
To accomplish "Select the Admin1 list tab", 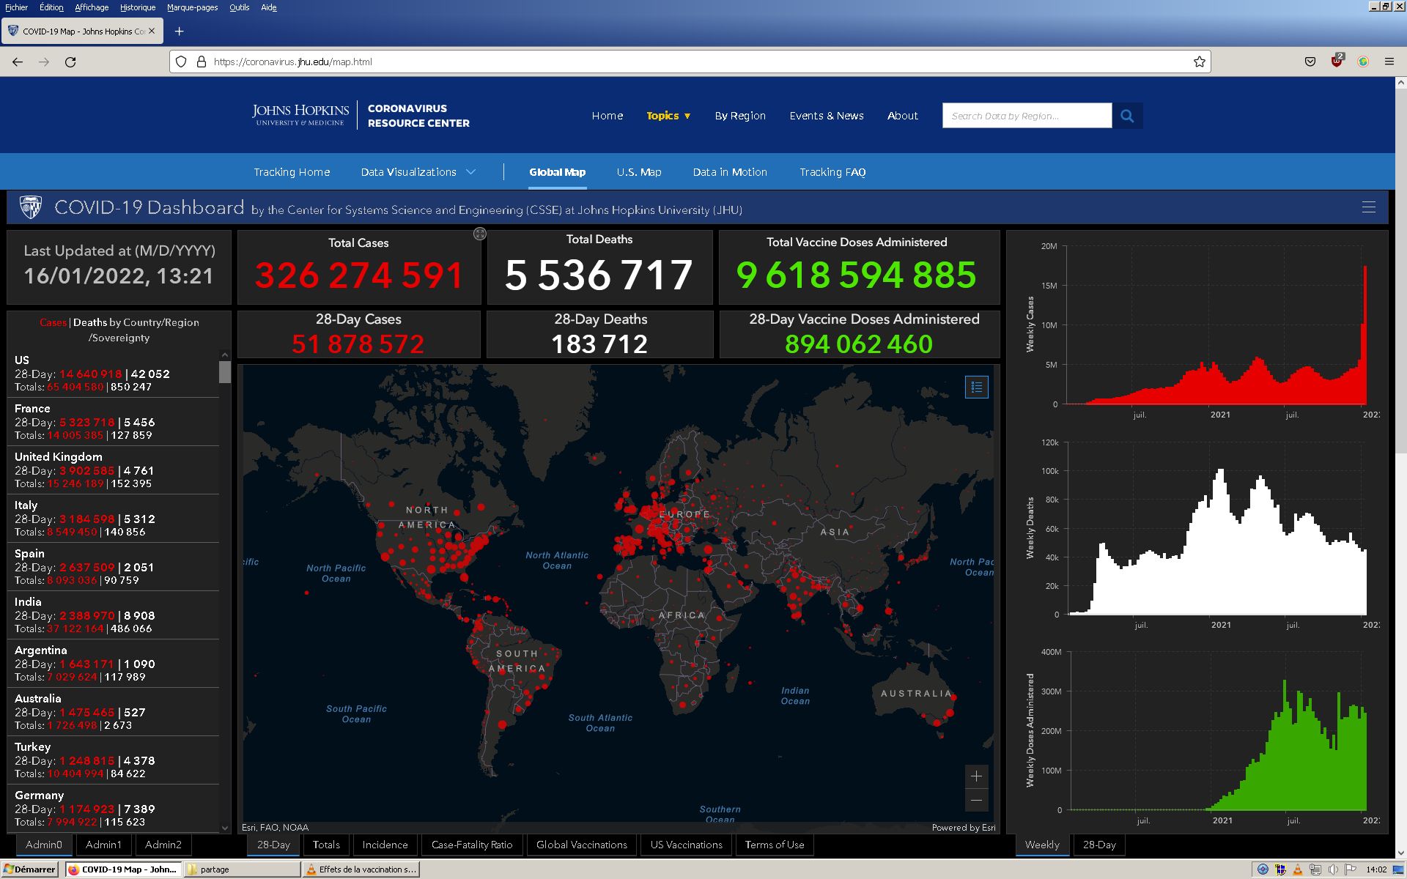I will click(x=103, y=845).
